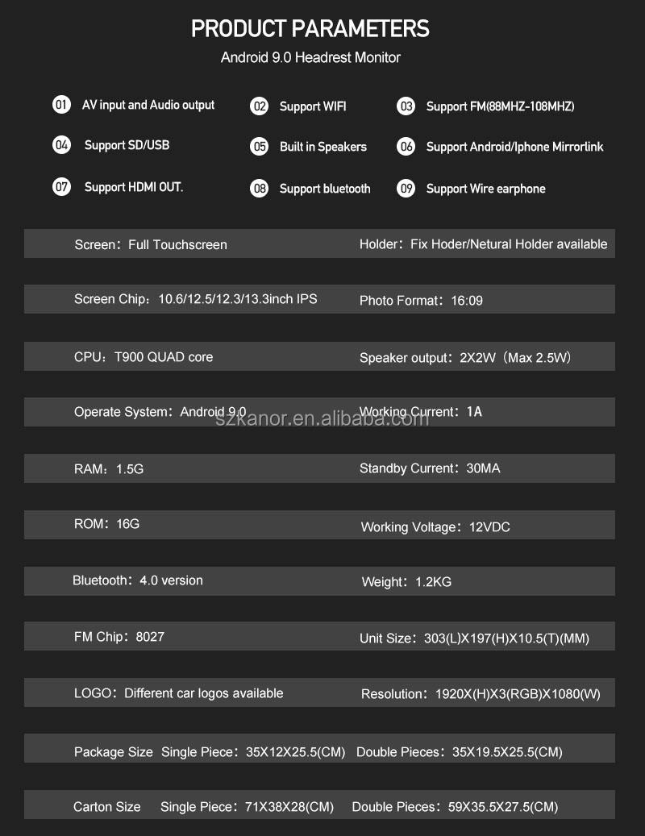
Task: Click the 09 badge by Wire earphone
Action: pos(406,189)
